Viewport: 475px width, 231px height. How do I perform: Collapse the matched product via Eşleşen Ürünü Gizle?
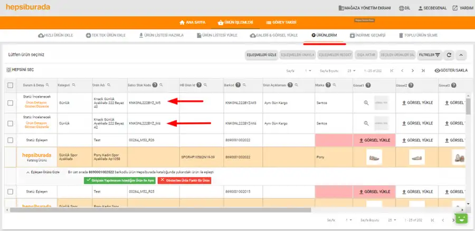tap(43, 172)
